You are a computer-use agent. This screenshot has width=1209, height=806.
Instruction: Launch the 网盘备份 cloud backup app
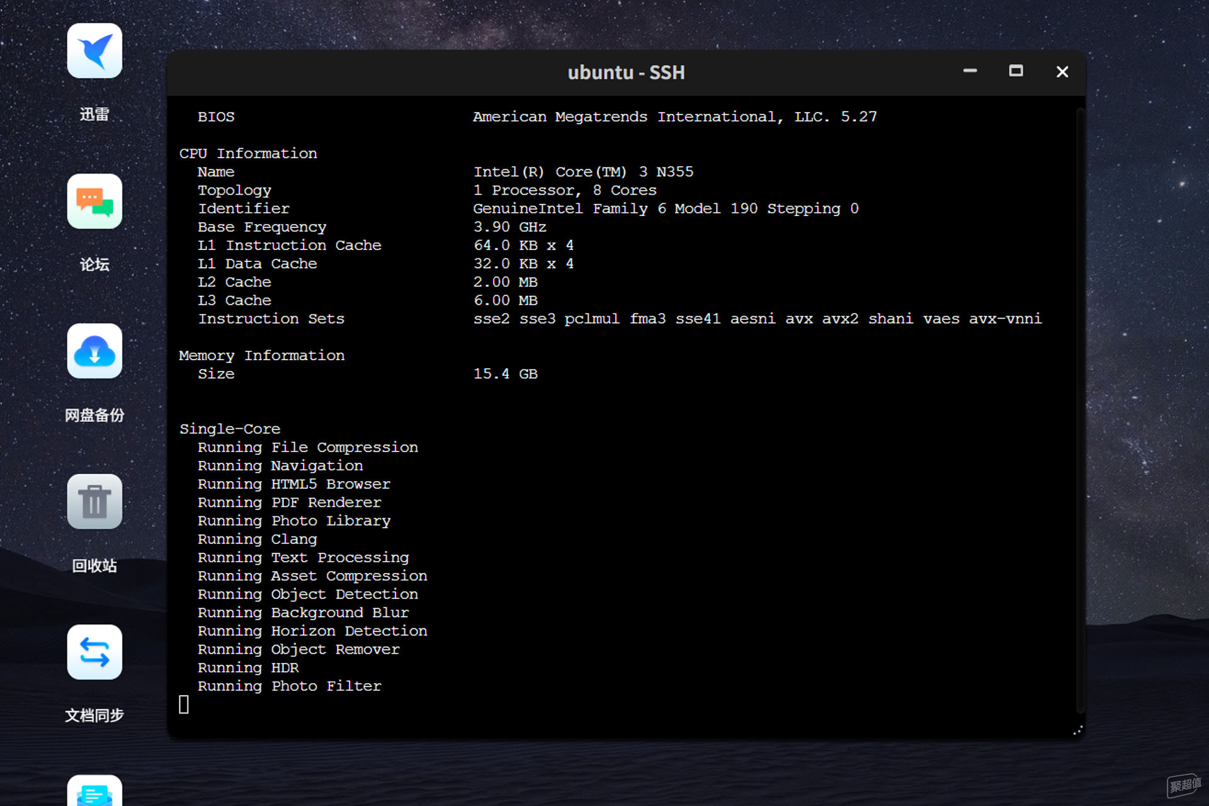click(x=94, y=351)
